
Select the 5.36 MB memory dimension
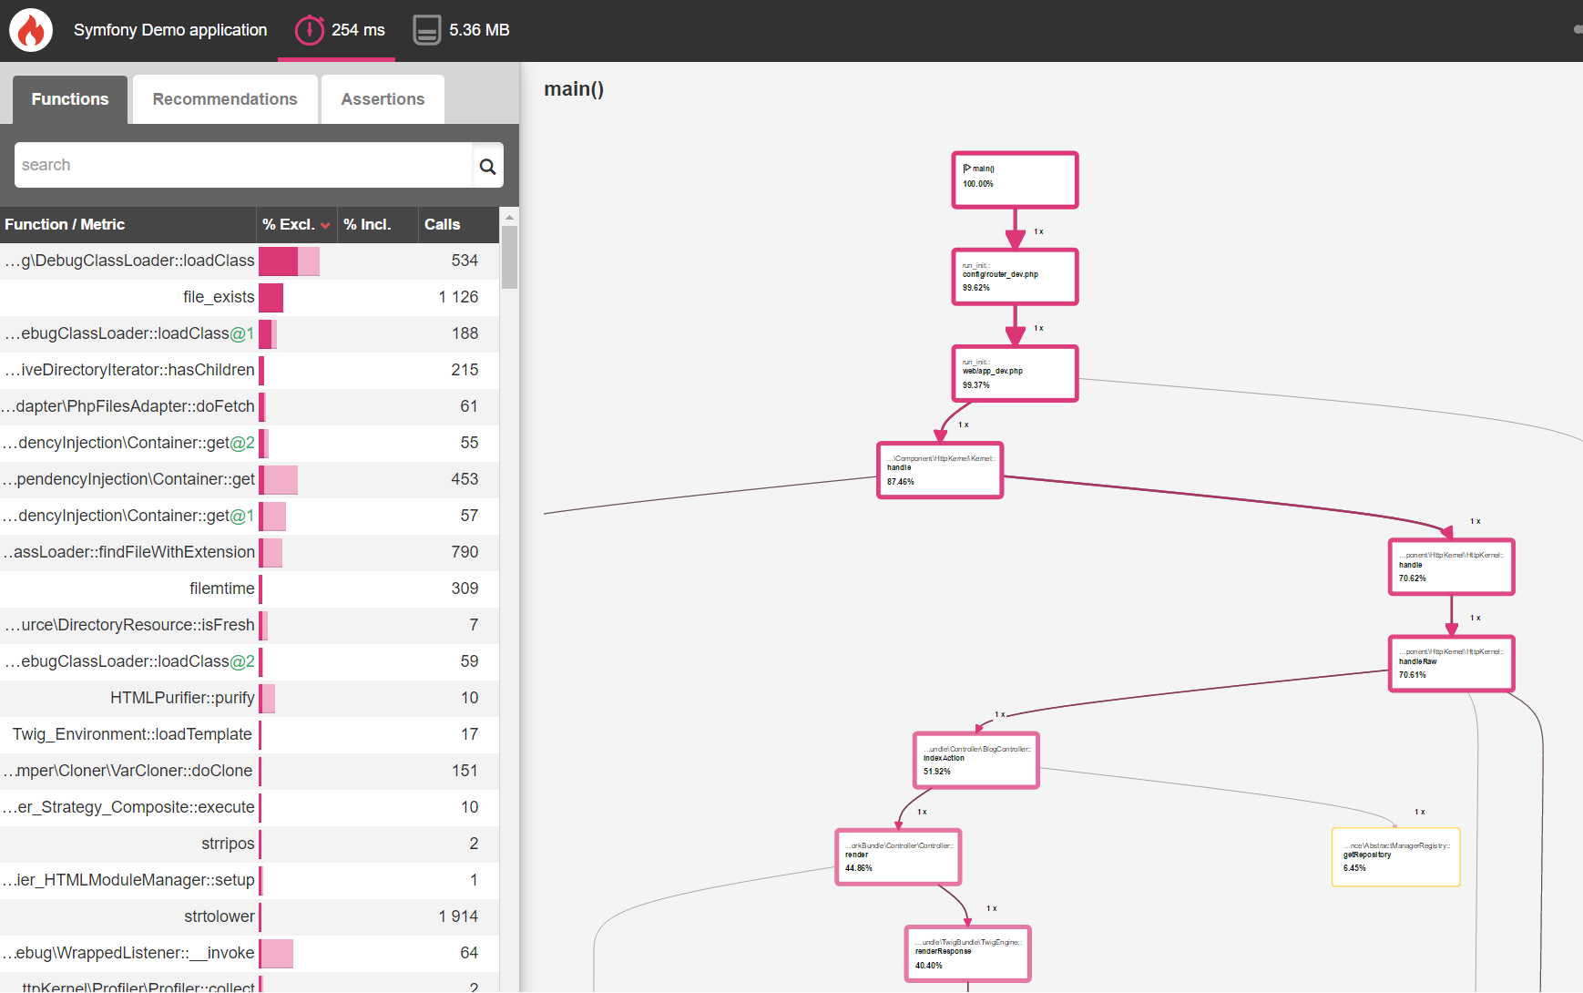462,30
